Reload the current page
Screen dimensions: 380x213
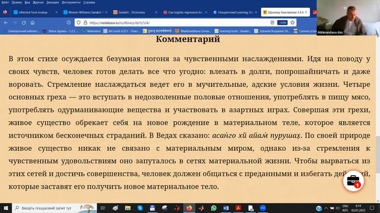click(24, 22)
